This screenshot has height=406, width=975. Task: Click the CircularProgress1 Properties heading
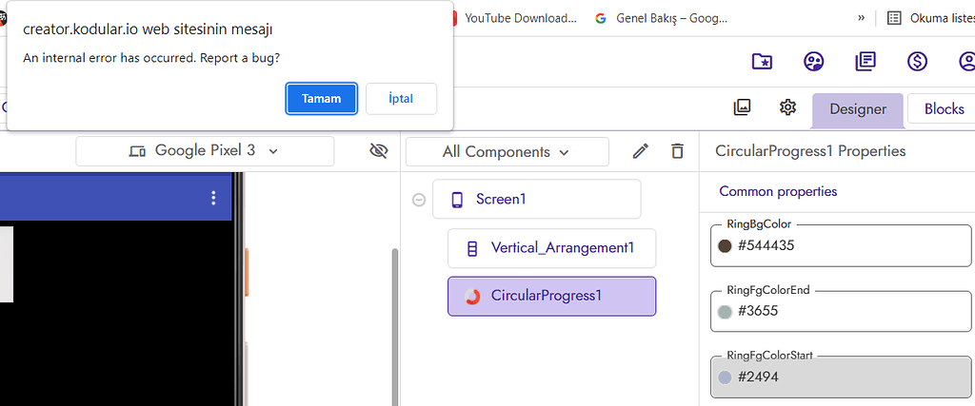pyautogui.click(x=810, y=151)
